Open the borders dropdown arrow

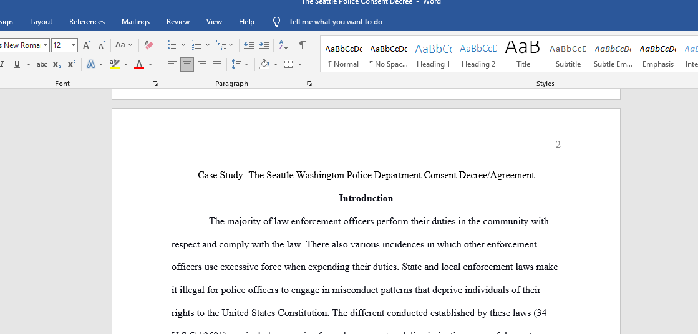pos(299,64)
